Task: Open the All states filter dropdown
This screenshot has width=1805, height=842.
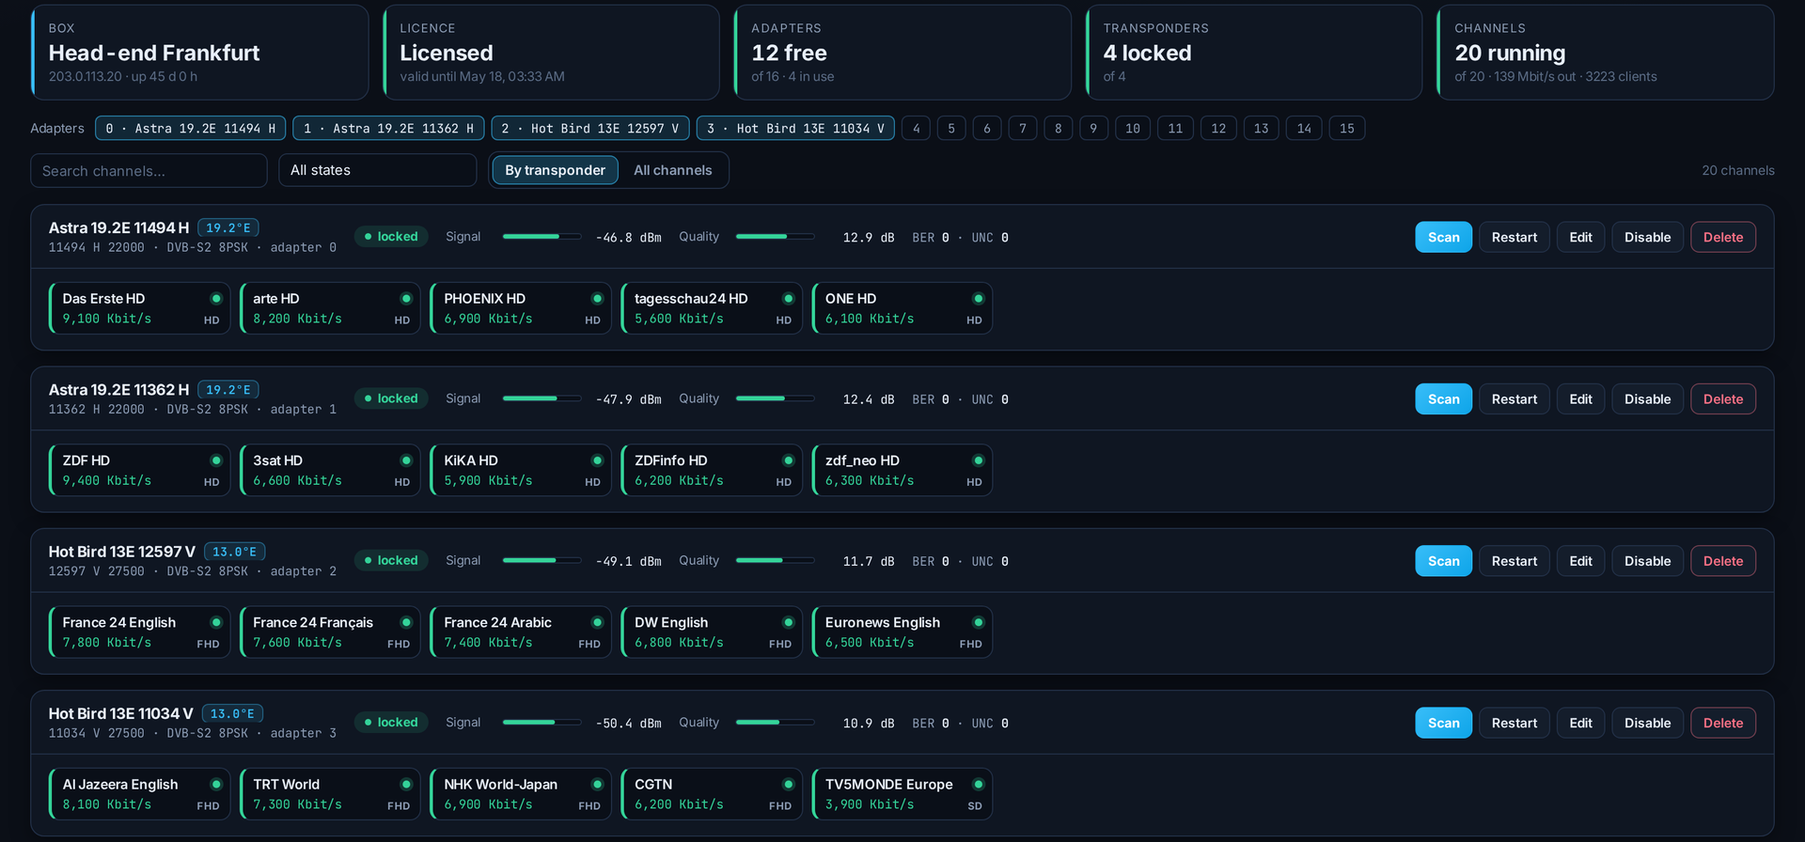Action: [378, 170]
